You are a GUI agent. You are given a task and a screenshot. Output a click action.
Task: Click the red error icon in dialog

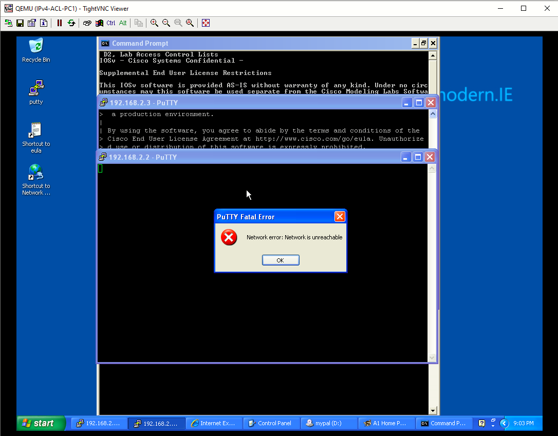[229, 237]
